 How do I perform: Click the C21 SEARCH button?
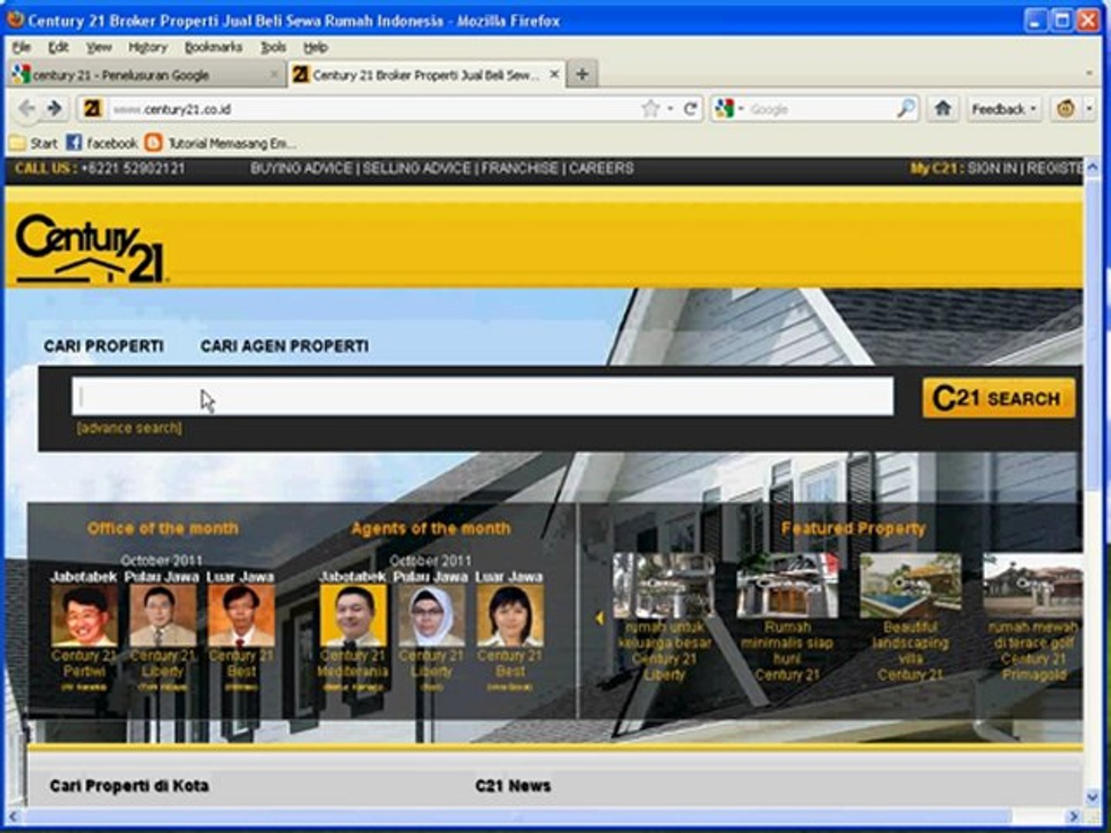point(998,398)
